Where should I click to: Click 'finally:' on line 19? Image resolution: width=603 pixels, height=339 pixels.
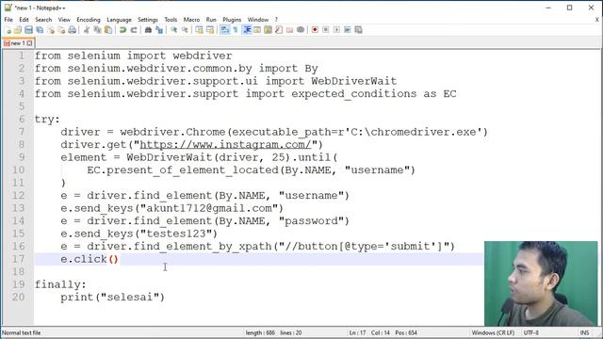pyautogui.click(x=60, y=284)
